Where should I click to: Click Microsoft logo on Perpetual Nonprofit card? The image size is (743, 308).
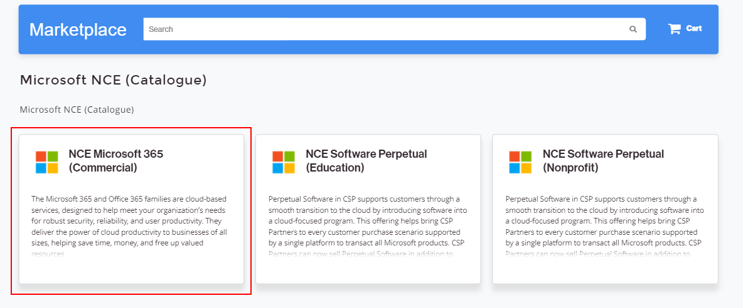[520, 162]
